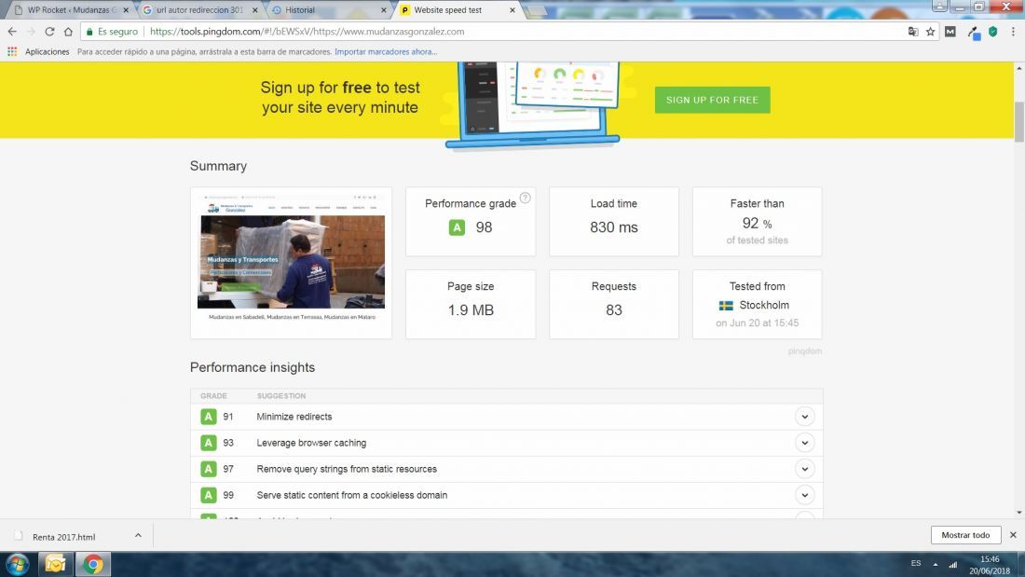Open the browser home page icon
The image size is (1025, 577).
tap(68, 32)
